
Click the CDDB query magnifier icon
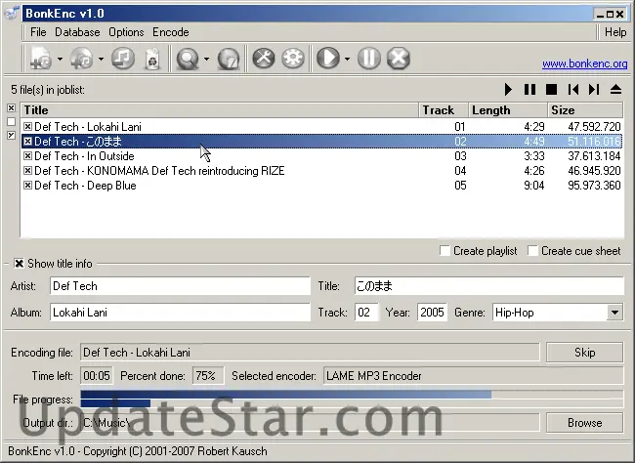click(x=188, y=59)
